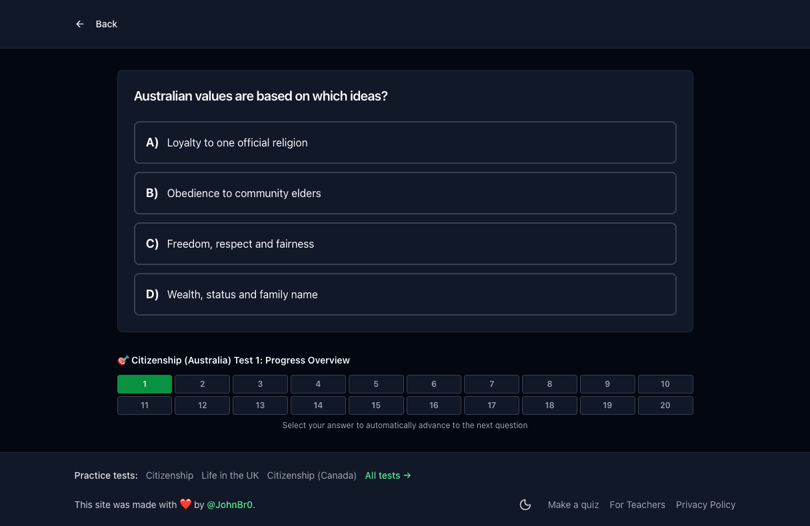This screenshot has height=526, width=810.
Task: Click the question text about Australian values
Action: point(261,96)
